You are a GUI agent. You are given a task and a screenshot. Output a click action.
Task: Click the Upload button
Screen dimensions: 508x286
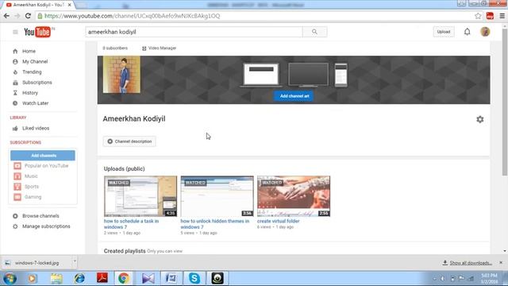pos(444,32)
